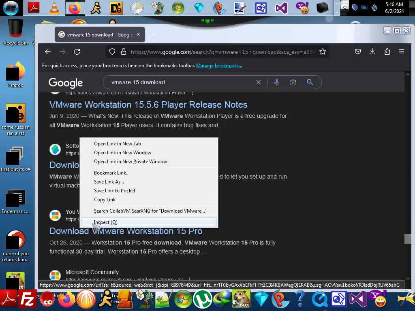The image size is (415, 311).
Task: Open the blue question mark help icon in dock
Action: pos(300,299)
